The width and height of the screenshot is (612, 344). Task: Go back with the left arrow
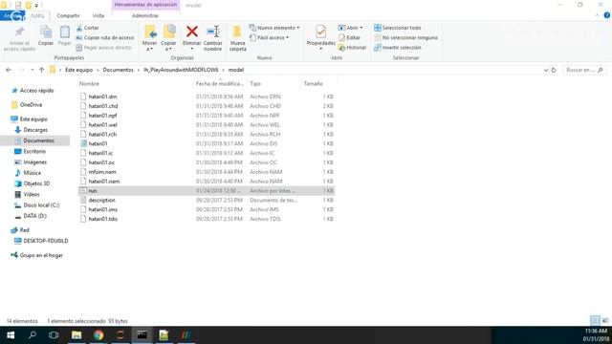pos(9,70)
